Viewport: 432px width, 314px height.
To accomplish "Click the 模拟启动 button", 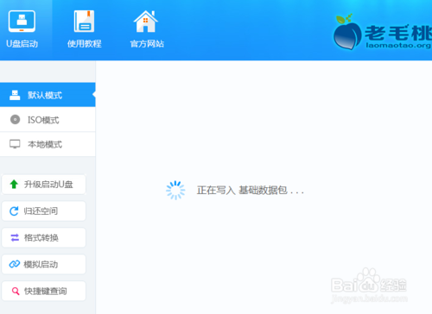I will 44,264.
